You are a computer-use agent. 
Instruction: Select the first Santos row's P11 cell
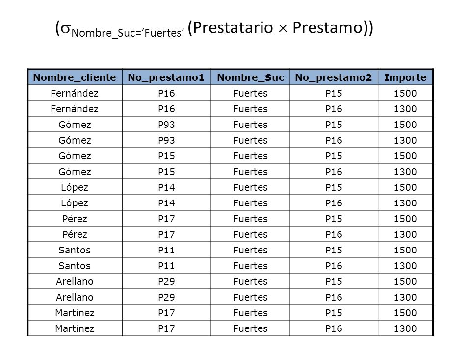pos(166,250)
